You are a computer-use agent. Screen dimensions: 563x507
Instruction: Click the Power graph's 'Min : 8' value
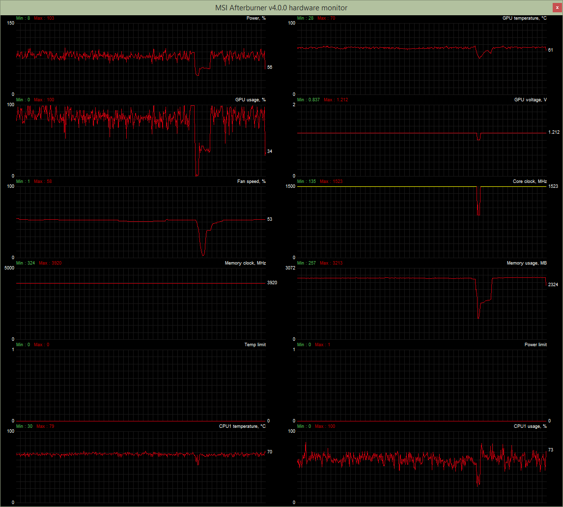click(x=23, y=18)
